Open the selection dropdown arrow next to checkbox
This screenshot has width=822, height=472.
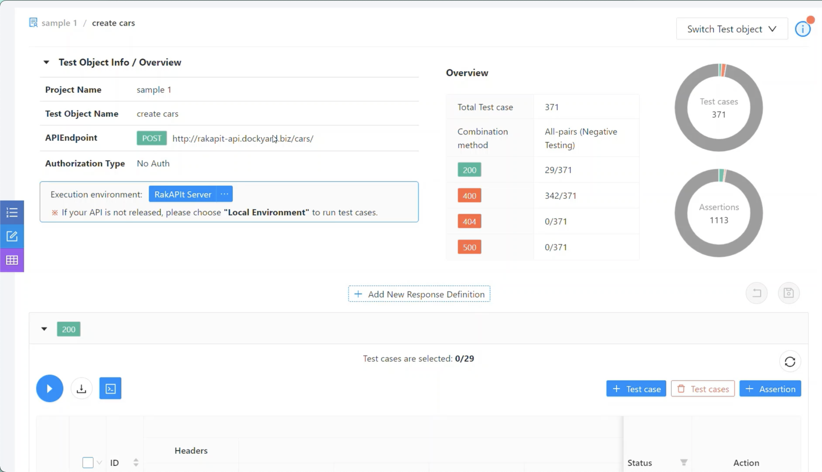click(99, 462)
